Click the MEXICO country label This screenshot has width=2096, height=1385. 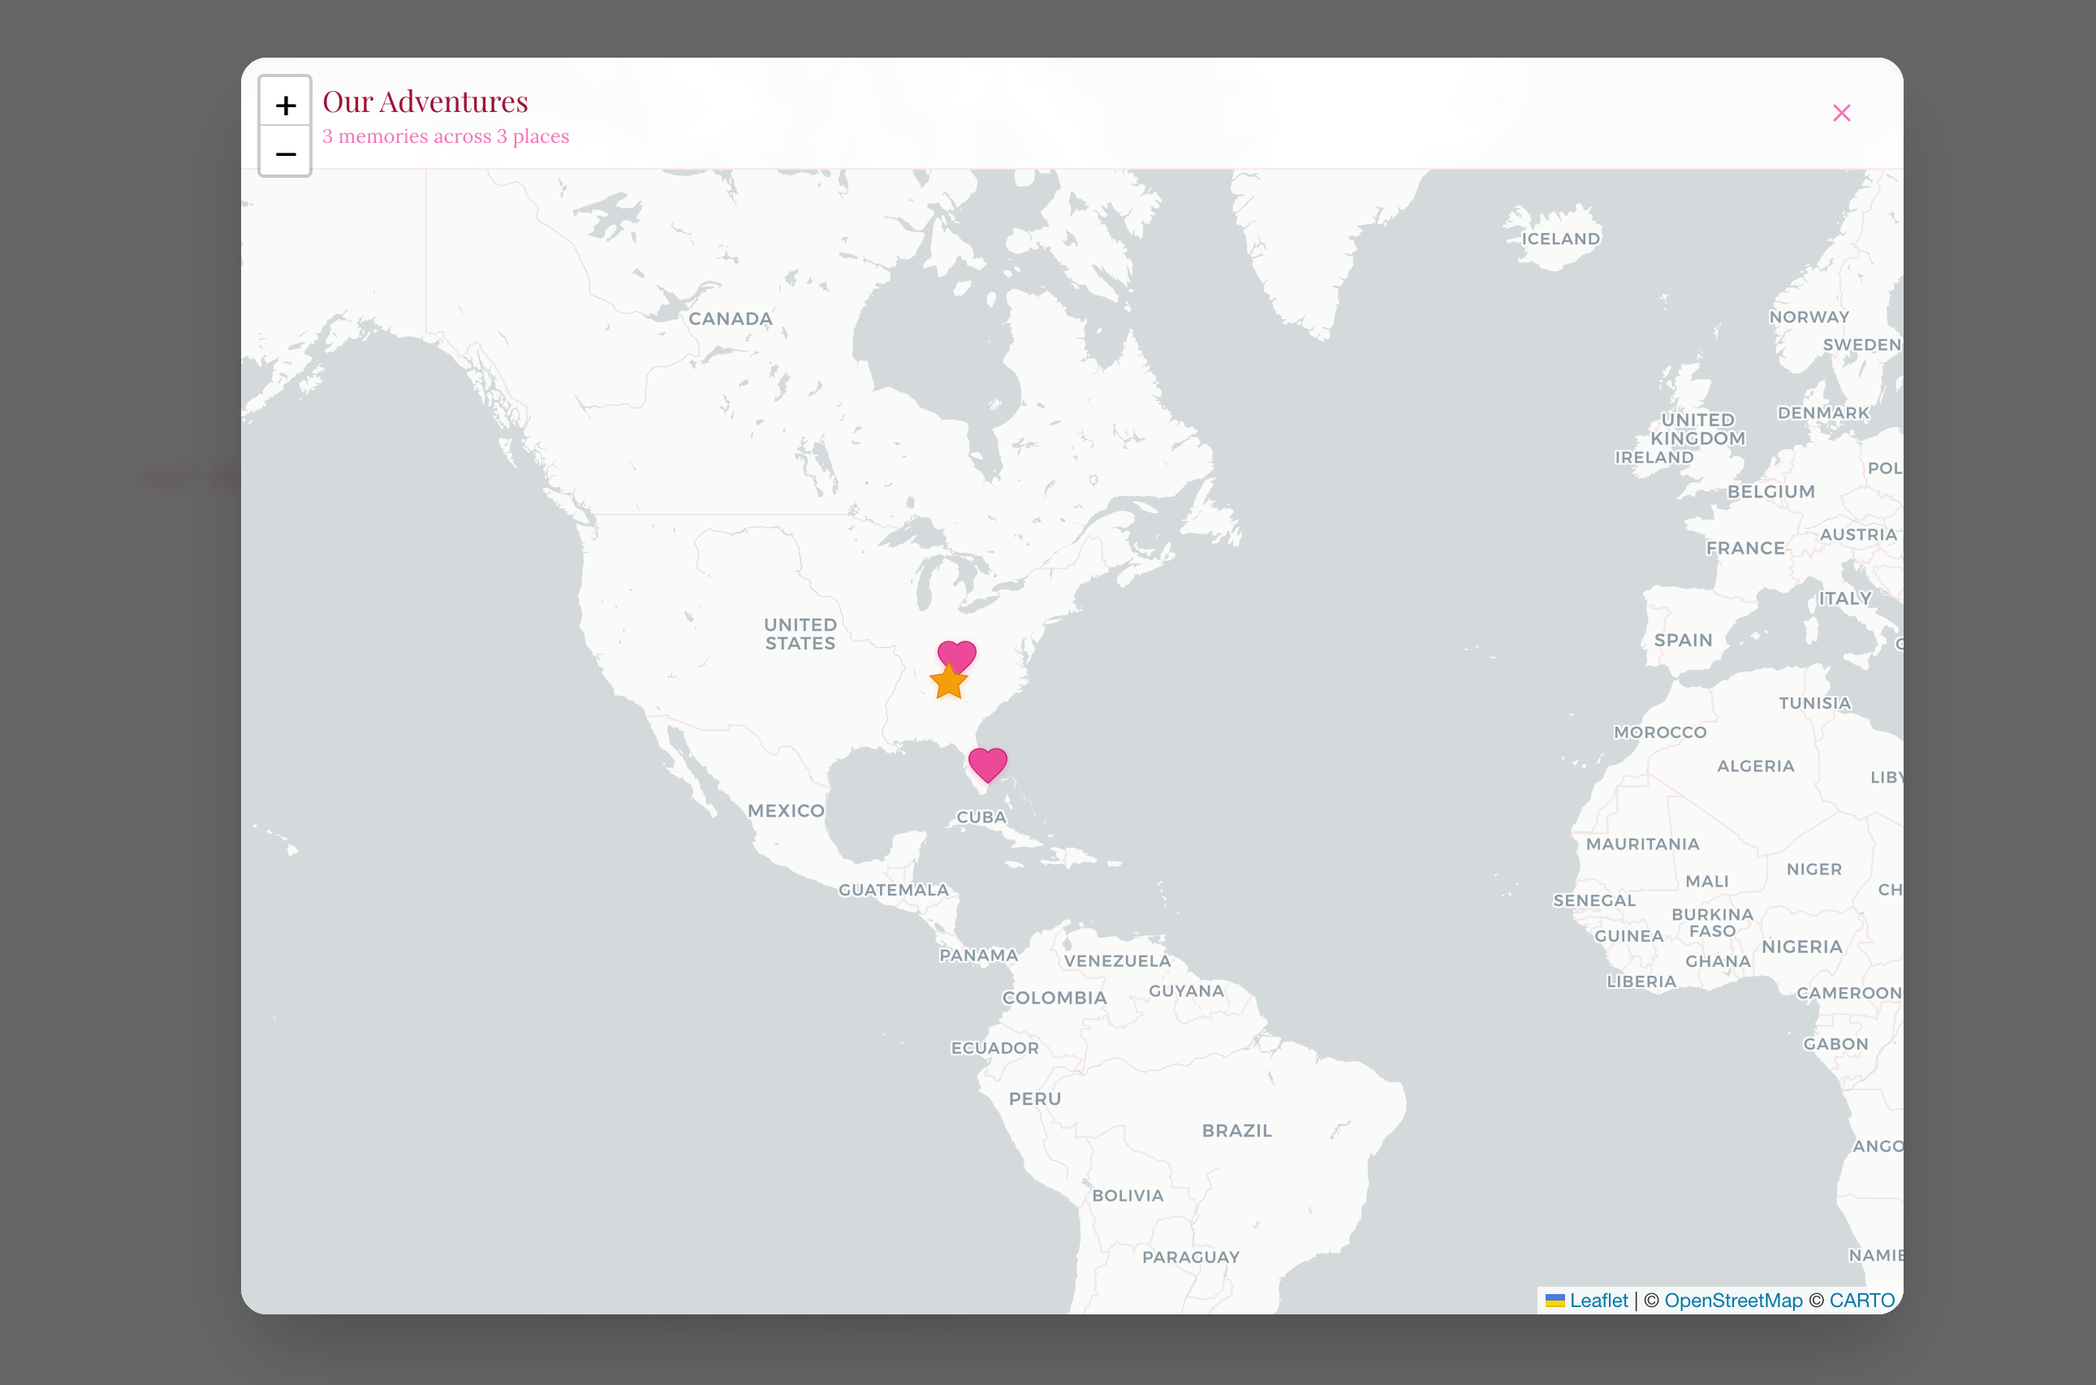click(785, 811)
